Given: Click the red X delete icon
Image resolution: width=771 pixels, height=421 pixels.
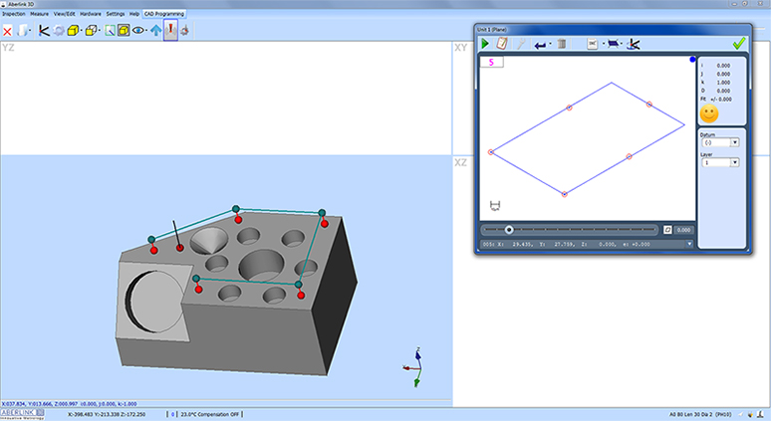Looking at the screenshot, I should (x=8, y=31).
